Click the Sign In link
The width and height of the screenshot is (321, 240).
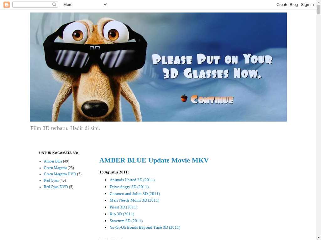click(307, 4)
